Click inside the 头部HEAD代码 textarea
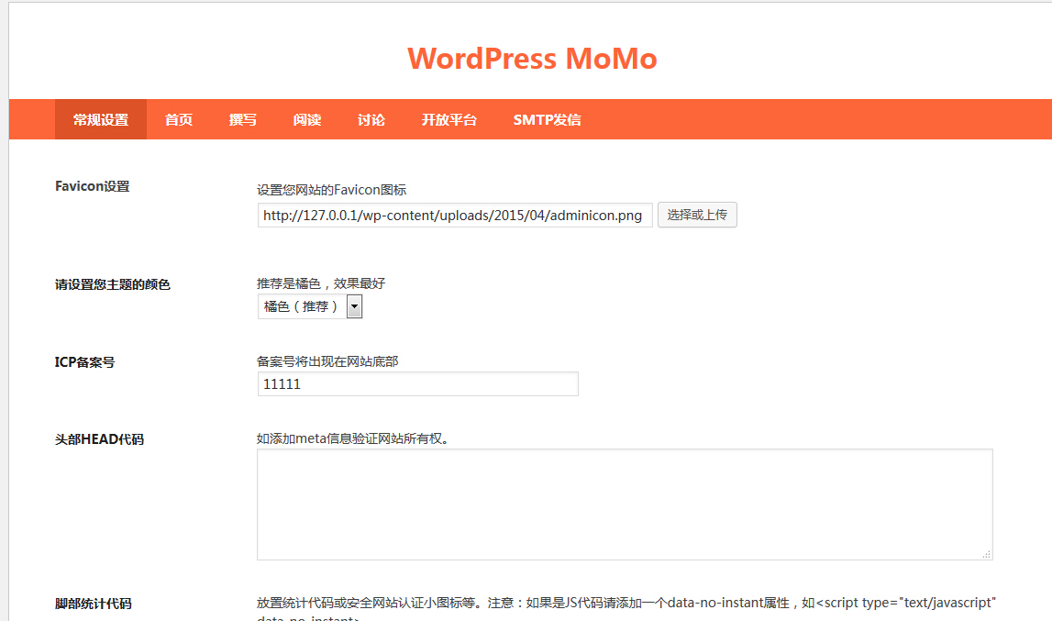The height and width of the screenshot is (621, 1052). pos(625,505)
